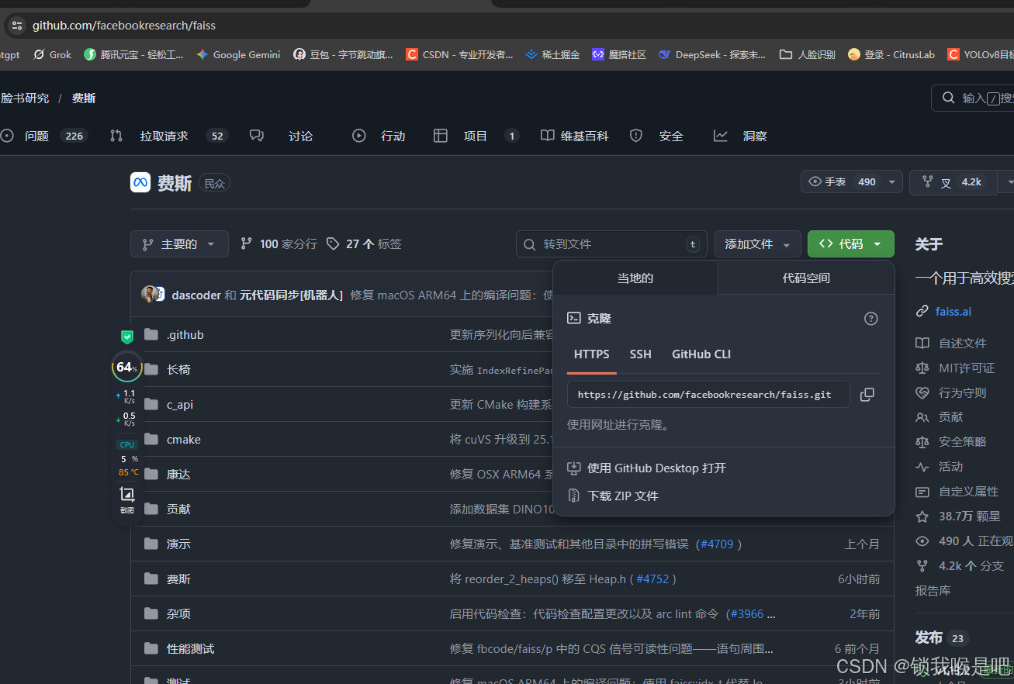This screenshot has height=684, width=1014.
Task: Open the Google Gemini bookmark
Action: click(238, 55)
